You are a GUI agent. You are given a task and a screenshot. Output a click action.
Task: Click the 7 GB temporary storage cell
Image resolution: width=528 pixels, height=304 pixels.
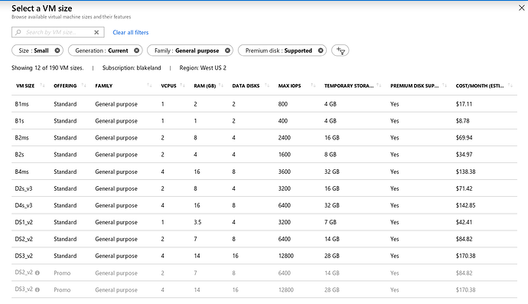[331, 222]
